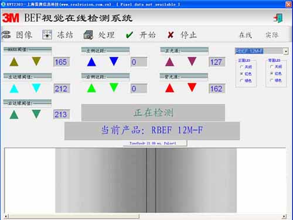Switch to 在线 (online) mode

point(246,35)
